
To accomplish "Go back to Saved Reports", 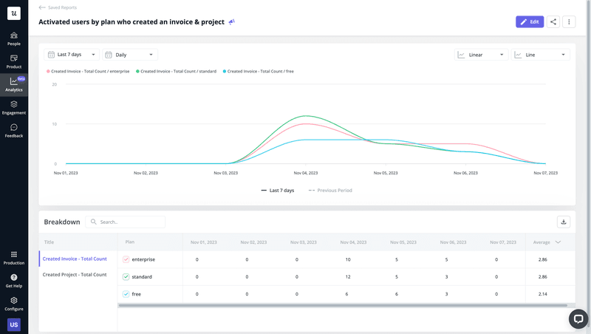I will (58, 7).
